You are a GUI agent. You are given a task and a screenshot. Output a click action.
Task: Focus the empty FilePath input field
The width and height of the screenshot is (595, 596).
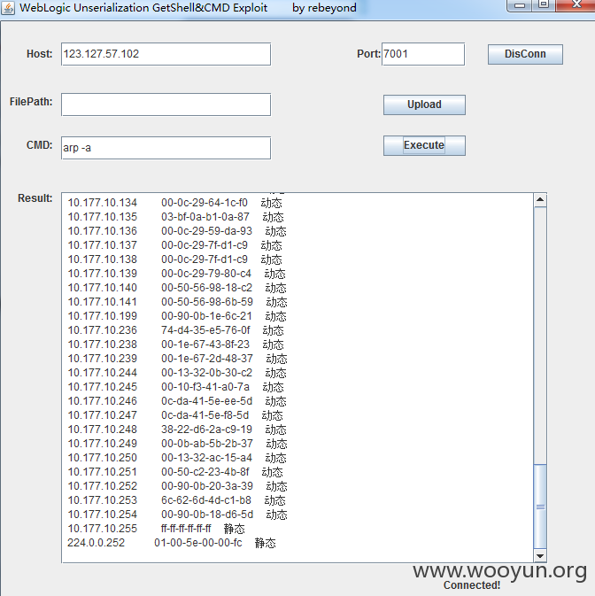tap(166, 104)
